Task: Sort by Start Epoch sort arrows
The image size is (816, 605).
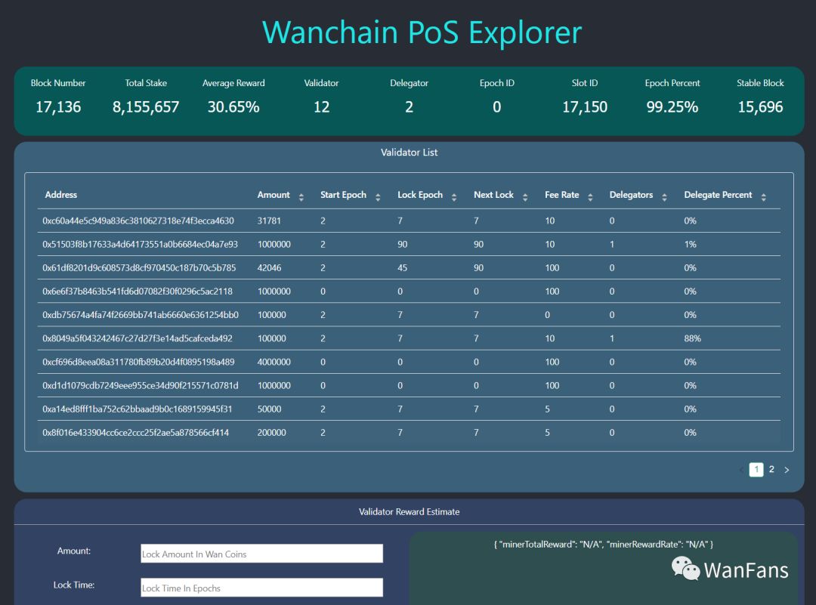Action: coord(378,196)
